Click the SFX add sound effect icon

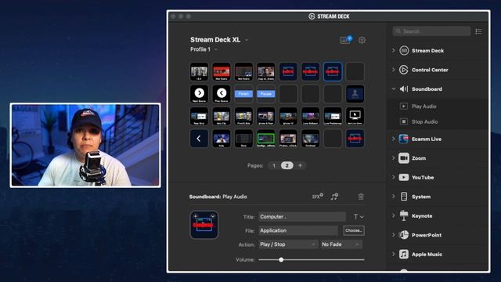[317, 197]
